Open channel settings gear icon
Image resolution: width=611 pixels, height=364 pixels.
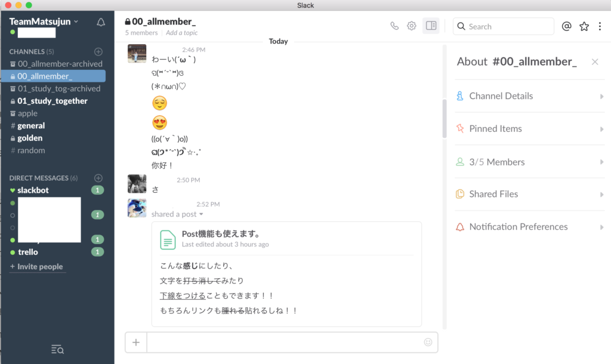point(411,26)
